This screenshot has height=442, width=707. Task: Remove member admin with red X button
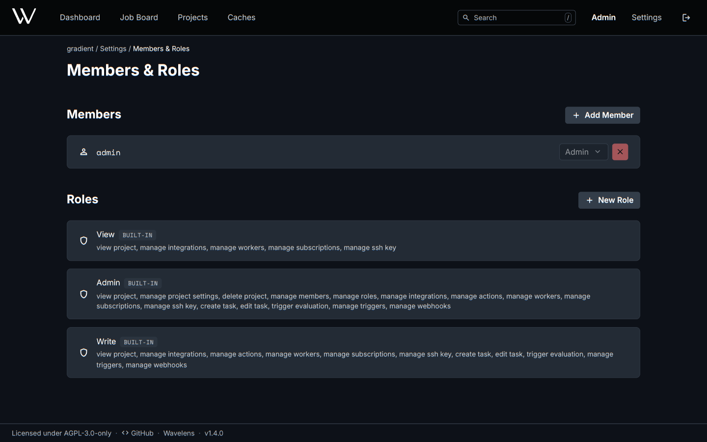(620, 152)
